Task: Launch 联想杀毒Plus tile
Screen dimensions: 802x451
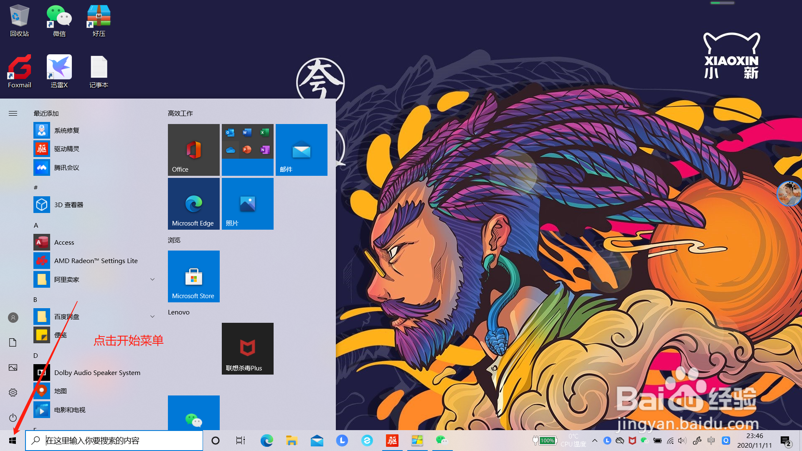Action: coord(247,348)
